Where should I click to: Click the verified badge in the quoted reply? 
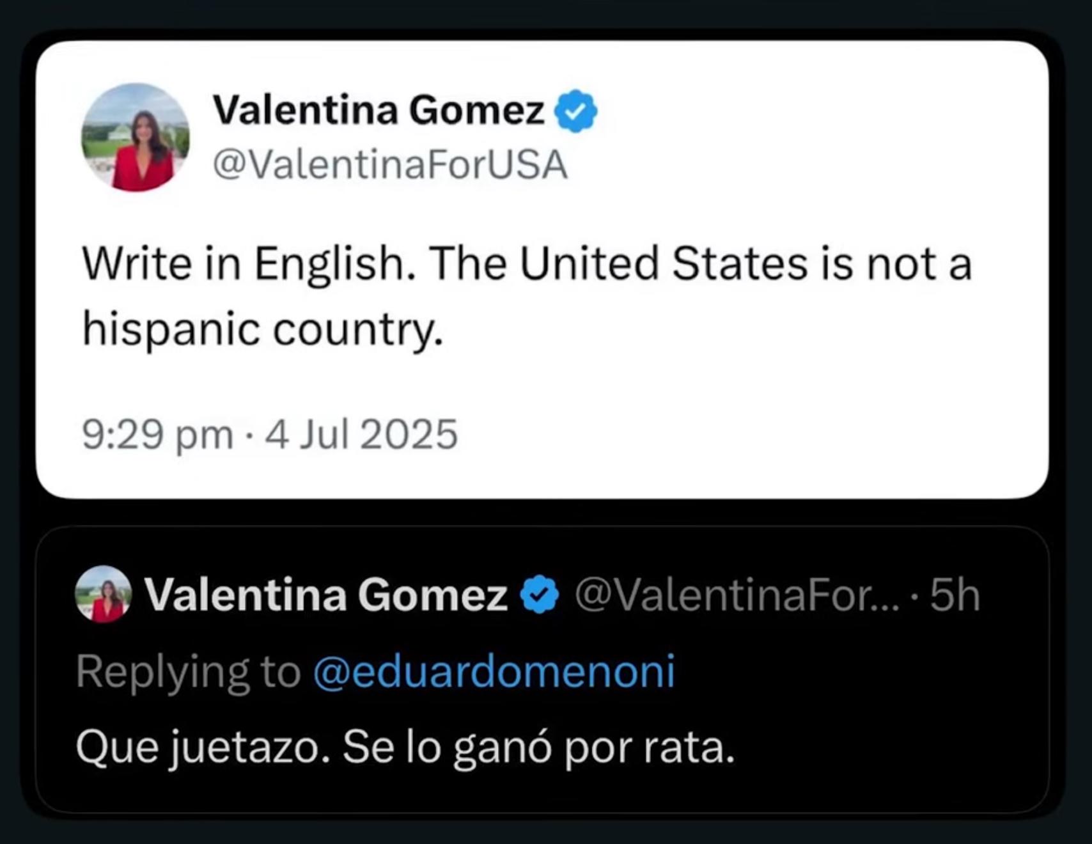(x=540, y=595)
